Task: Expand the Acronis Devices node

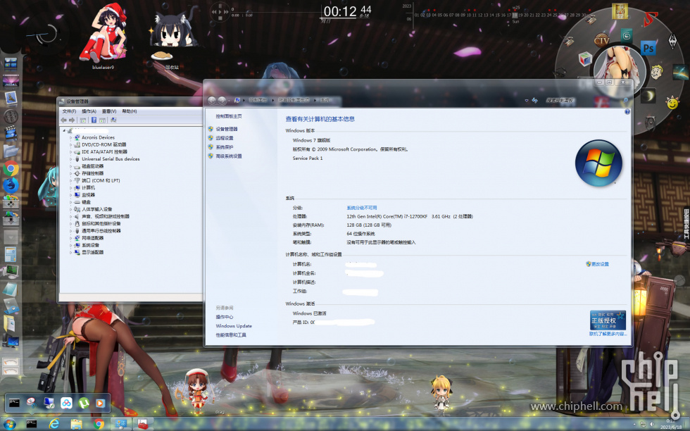Action: (x=70, y=137)
